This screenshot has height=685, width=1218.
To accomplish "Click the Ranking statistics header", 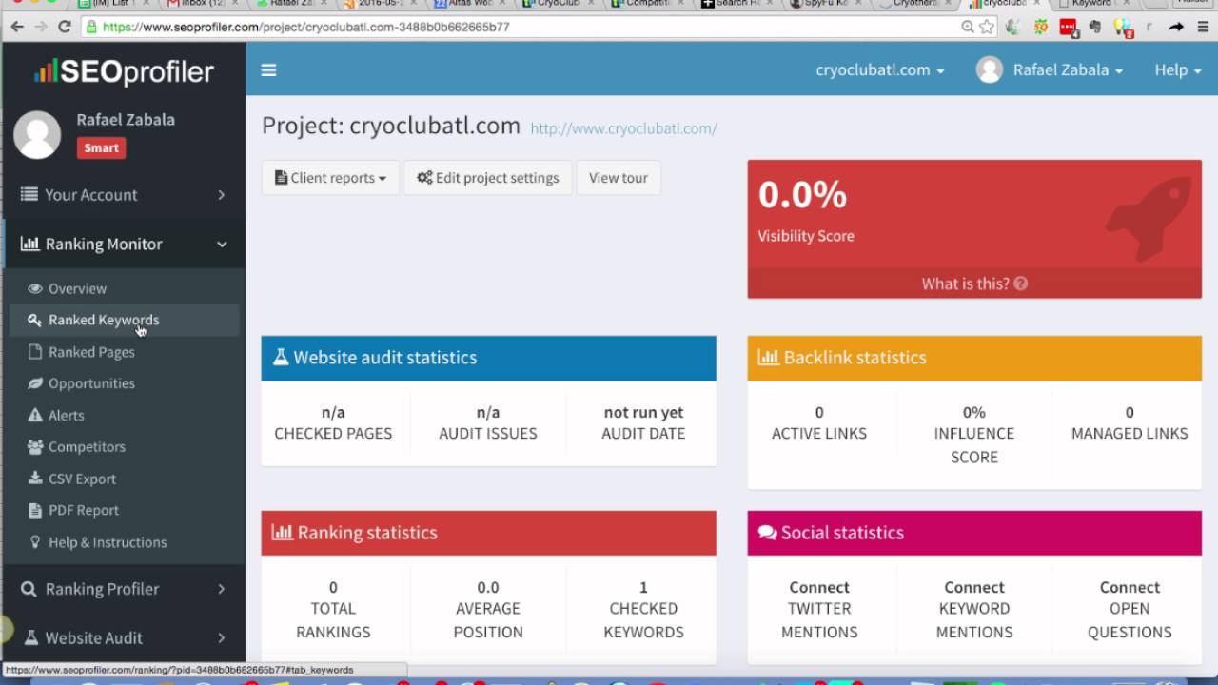I will 488,533.
